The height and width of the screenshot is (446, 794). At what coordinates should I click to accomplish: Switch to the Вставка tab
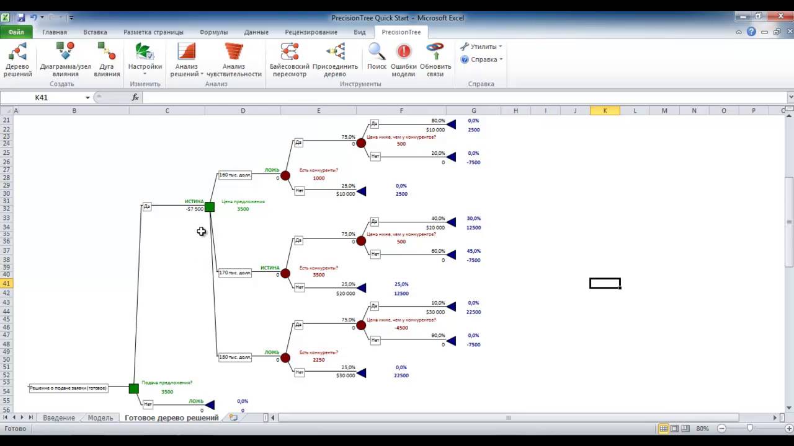click(95, 32)
